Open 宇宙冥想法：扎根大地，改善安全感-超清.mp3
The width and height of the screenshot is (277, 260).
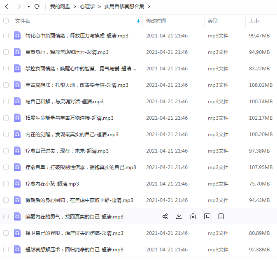pos(77,85)
